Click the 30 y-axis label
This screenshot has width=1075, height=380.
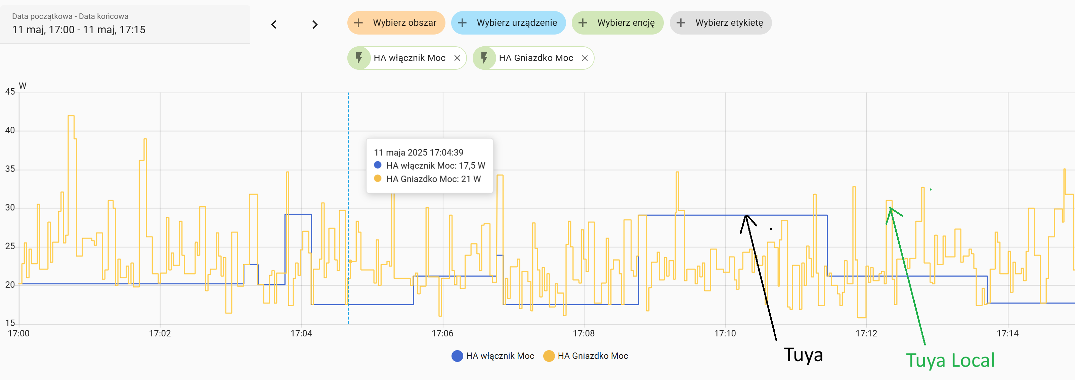[x=10, y=208]
